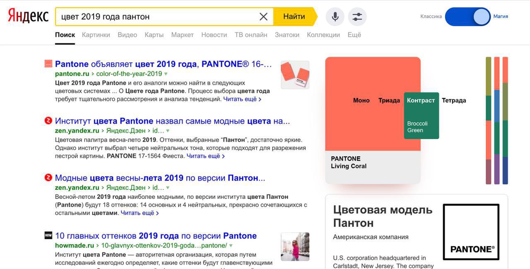Click the purple segment of middle palette strip
Viewport: 530px width, 269px height.
pyautogui.click(x=497, y=169)
